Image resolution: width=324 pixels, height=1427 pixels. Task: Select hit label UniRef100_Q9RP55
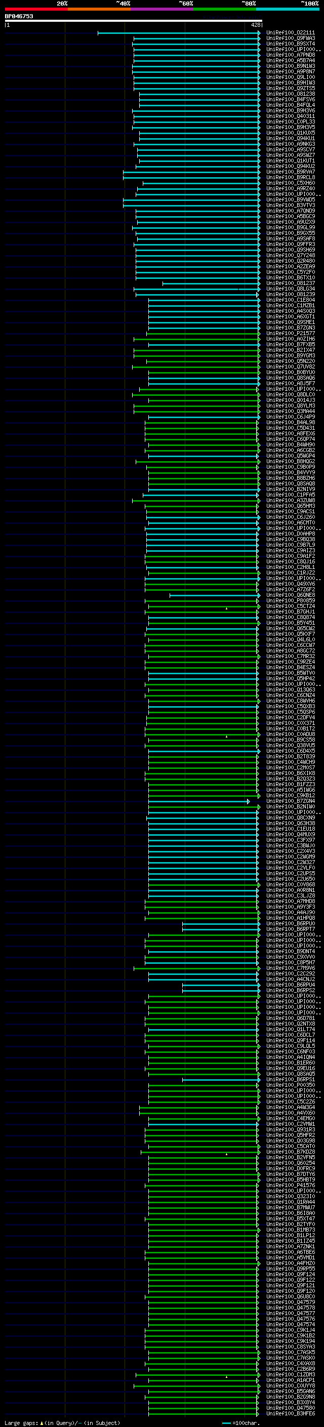[x=290, y=1269]
